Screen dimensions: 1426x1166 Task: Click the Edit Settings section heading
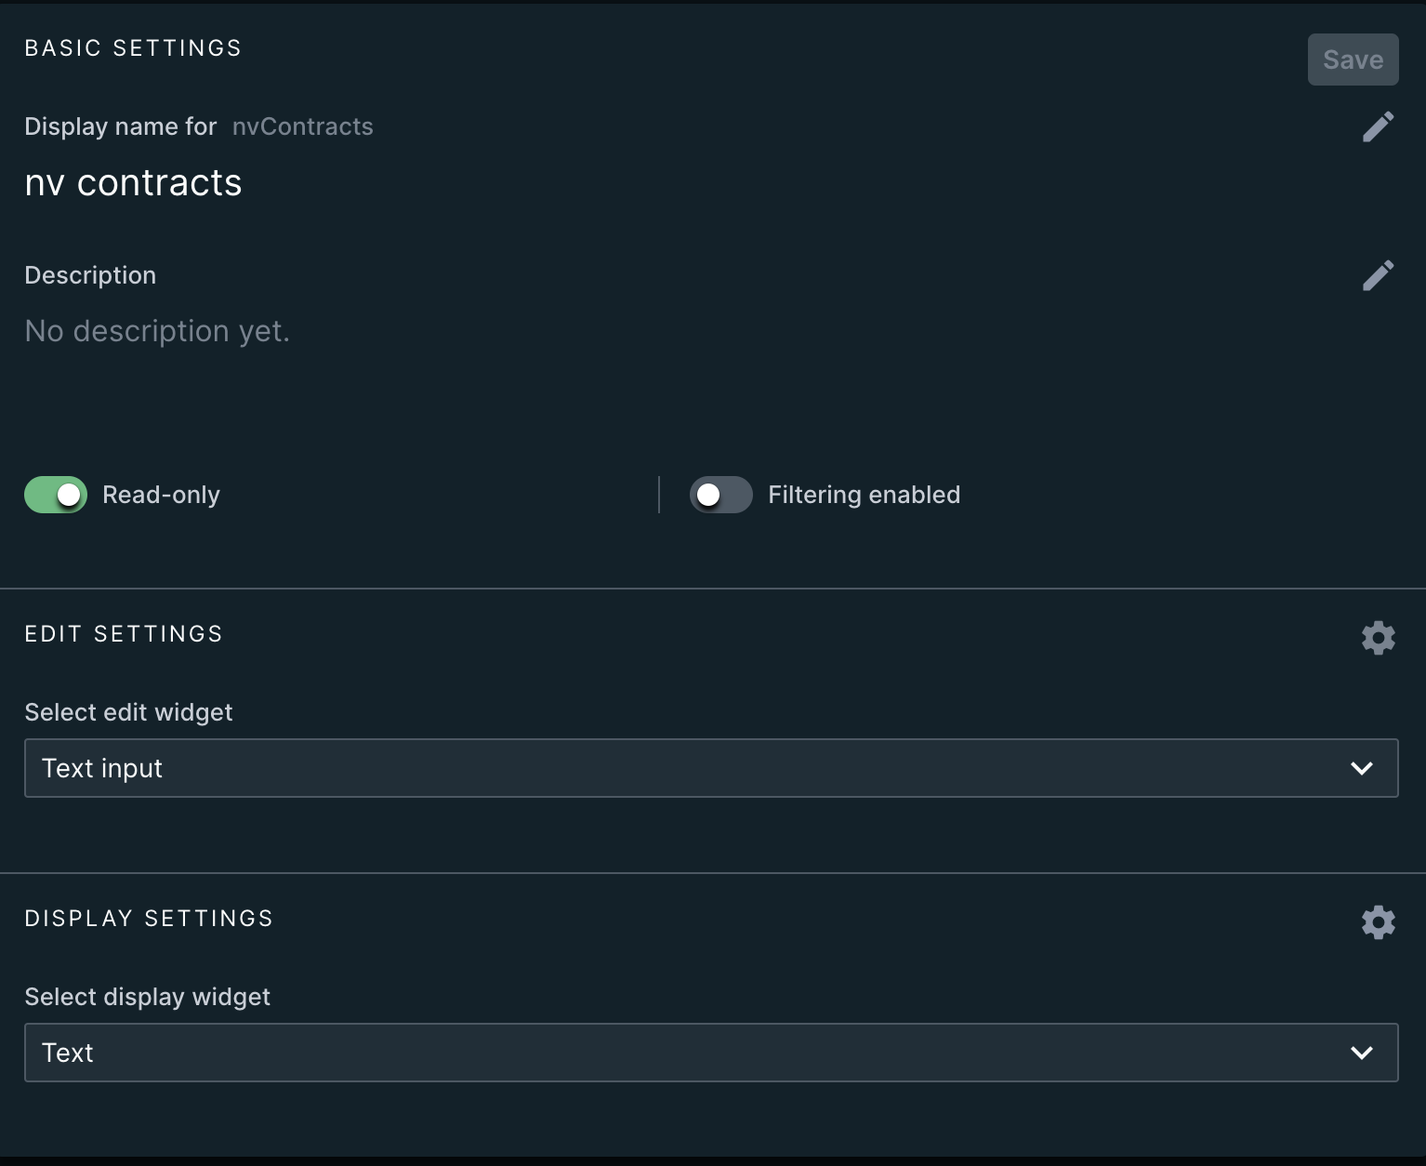pyautogui.click(x=124, y=634)
